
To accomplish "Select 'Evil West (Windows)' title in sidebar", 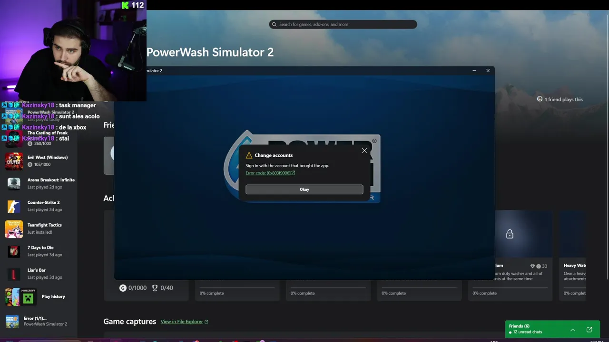I will 48,157.
